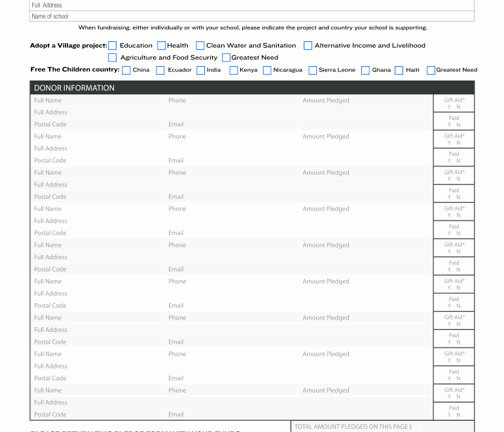
Task: Check the Education project checkbox
Action: pos(113,46)
